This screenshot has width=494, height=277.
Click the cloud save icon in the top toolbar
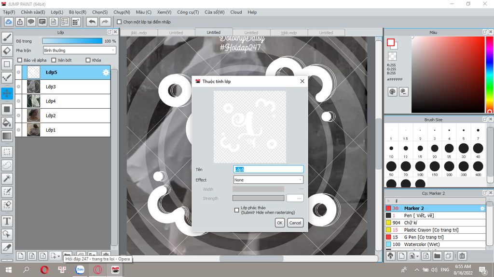coord(9,22)
